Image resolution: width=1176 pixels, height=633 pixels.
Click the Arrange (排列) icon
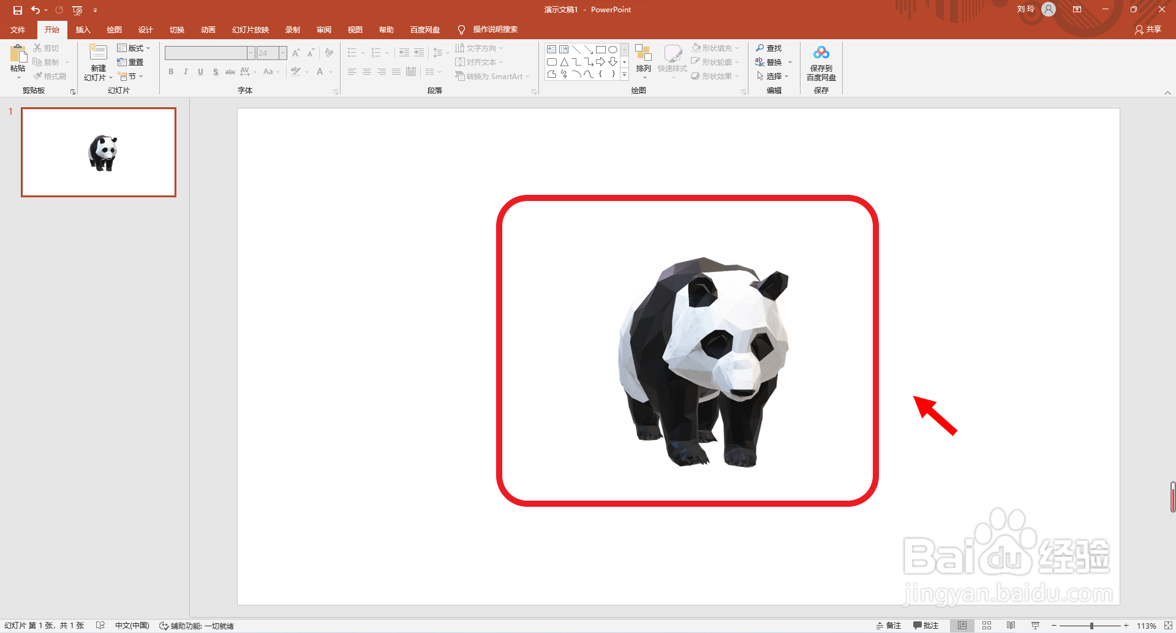[643, 53]
